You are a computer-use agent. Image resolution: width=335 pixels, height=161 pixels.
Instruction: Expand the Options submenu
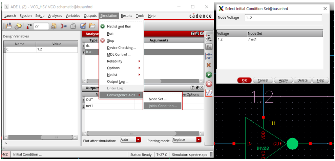[121, 68]
